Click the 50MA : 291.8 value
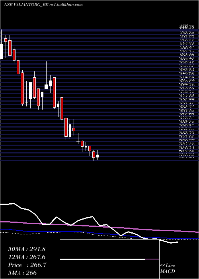199x279 pixels. point(27,249)
